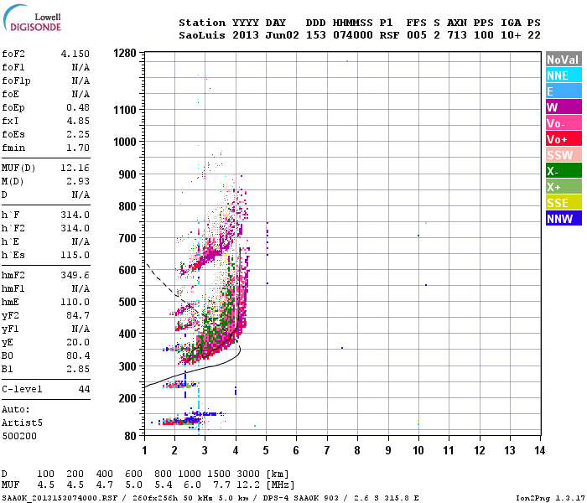Click the hmF2 value 349.6

coord(75,275)
